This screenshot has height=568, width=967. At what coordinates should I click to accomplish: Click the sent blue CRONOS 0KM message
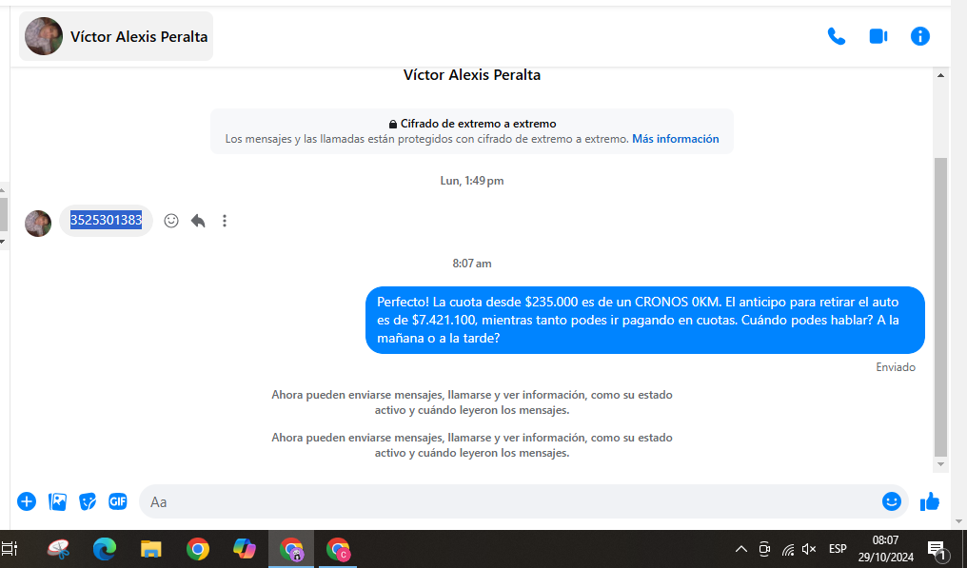tap(645, 320)
